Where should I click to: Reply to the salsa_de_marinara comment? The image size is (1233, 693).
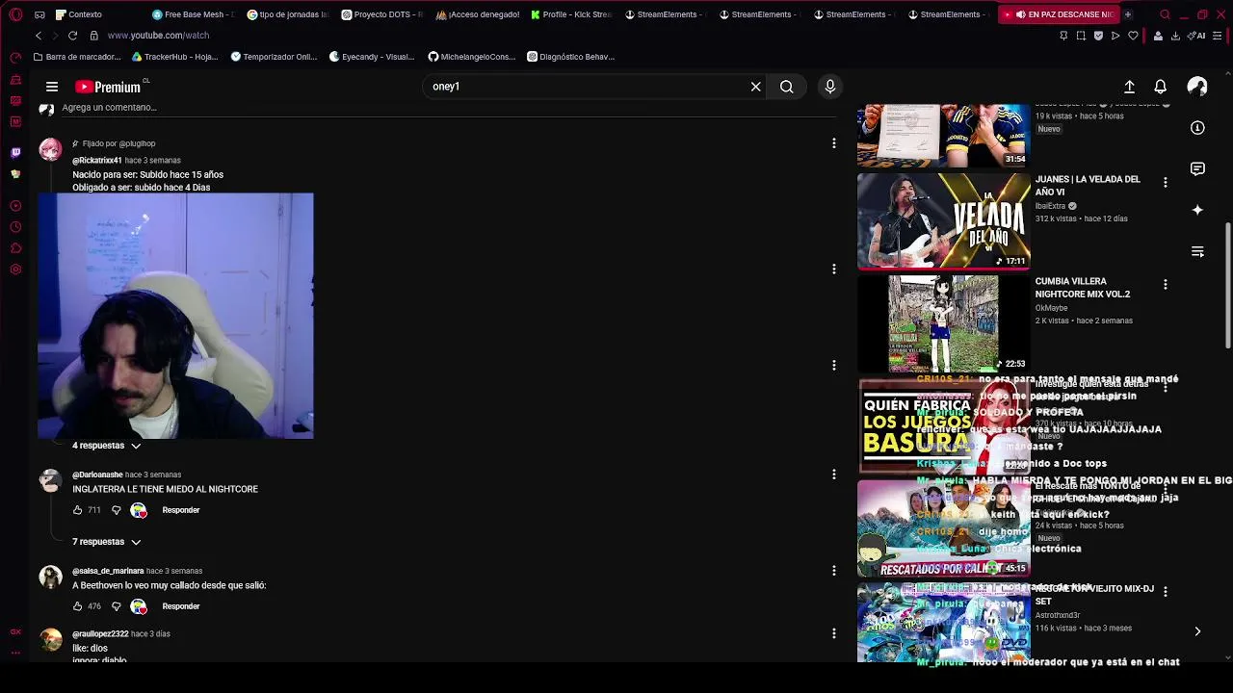[x=181, y=606]
